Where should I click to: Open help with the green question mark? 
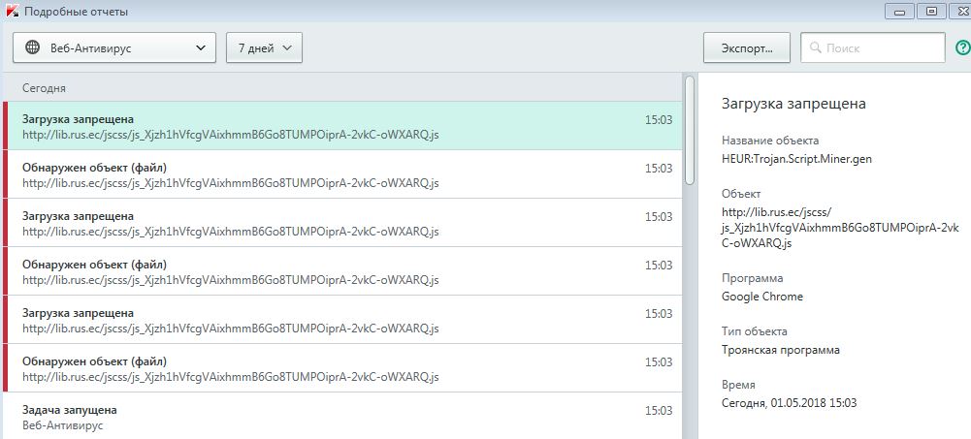coord(961,47)
